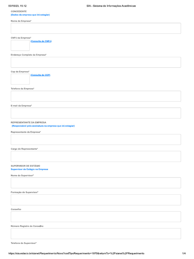Click 'Supervisor de Estágio na Empresa' subtitle
194x259 pixels.
[x=29, y=169]
